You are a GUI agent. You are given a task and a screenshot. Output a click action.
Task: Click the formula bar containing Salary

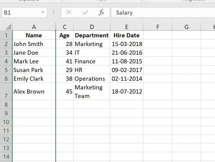click(x=163, y=13)
